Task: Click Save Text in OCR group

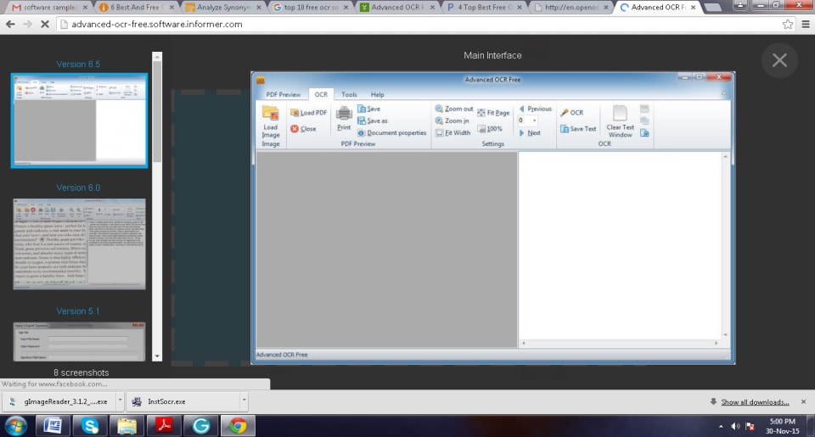Action: (578, 129)
